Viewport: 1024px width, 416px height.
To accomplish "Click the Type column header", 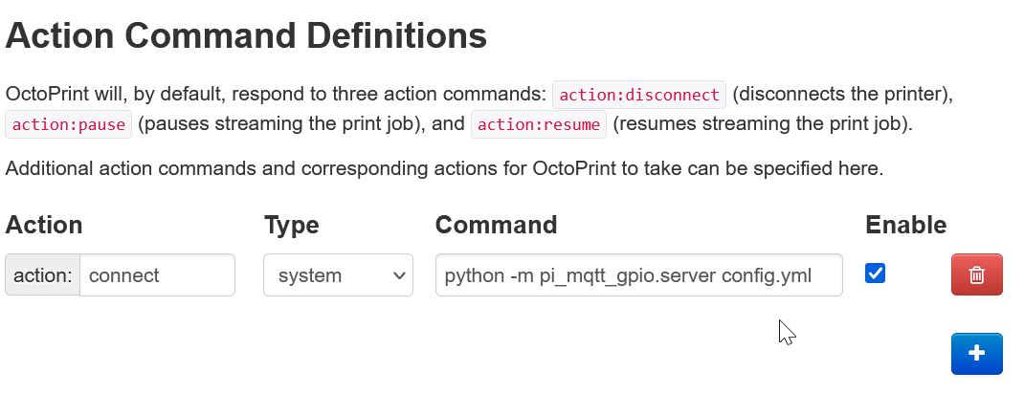I will [292, 225].
